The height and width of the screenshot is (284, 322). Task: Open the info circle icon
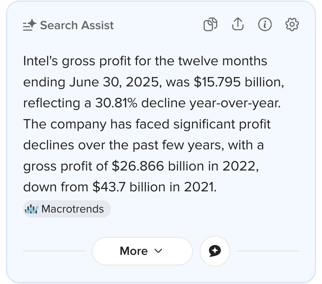coord(265,24)
